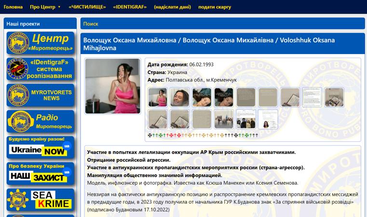This screenshot has width=367, height=217.
Task: Open the IDentigraF система розпізнавання banner
Action: pyautogui.click(x=41, y=69)
